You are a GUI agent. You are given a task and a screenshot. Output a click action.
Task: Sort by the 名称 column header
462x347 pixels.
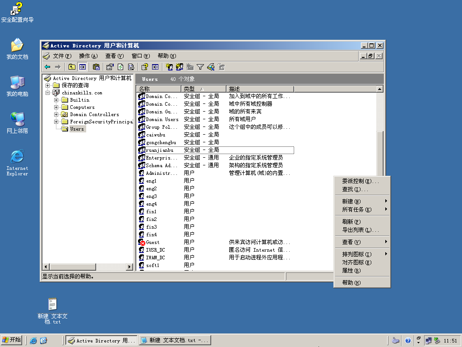[x=159, y=89]
